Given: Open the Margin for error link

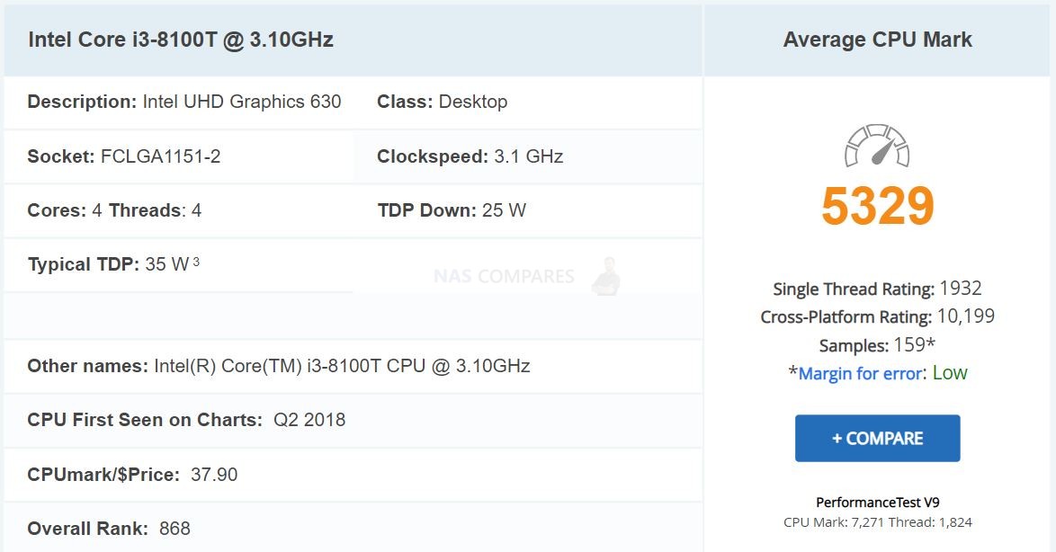Looking at the screenshot, I should [x=860, y=374].
